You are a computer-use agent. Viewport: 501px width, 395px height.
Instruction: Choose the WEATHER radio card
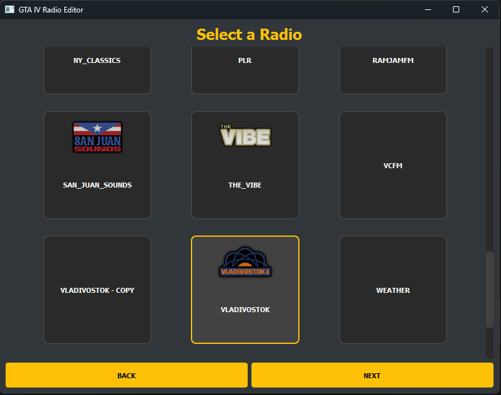point(393,290)
